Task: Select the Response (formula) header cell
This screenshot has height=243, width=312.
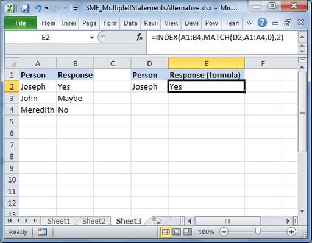Action: 207,75
